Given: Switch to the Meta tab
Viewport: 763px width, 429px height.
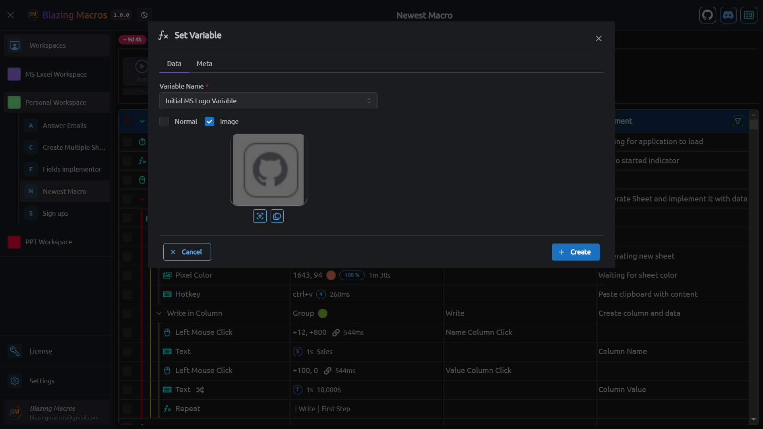Looking at the screenshot, I should 204,64.
